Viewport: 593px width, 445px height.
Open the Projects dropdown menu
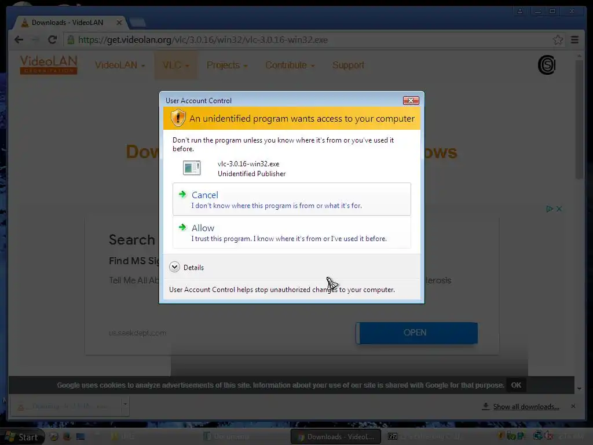click(x=227, y=65)
